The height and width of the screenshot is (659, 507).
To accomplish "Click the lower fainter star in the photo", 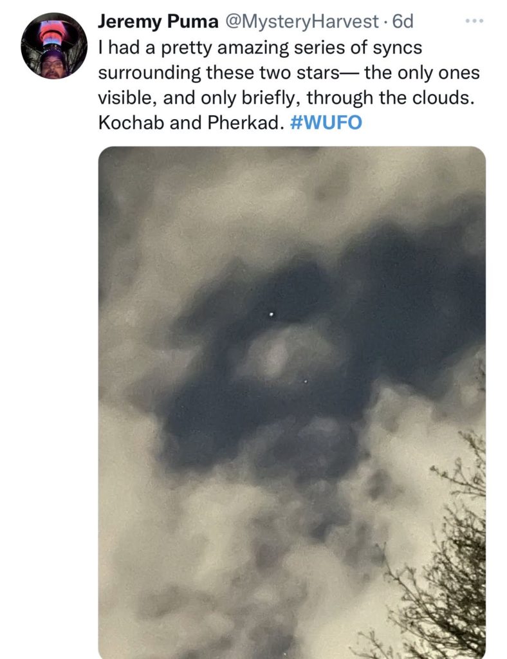I will click(x=306, y=382).
